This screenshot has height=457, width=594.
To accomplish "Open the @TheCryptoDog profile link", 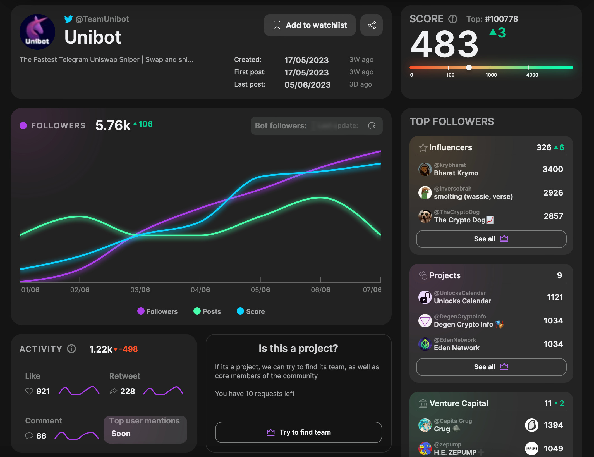I will point(457,212).
